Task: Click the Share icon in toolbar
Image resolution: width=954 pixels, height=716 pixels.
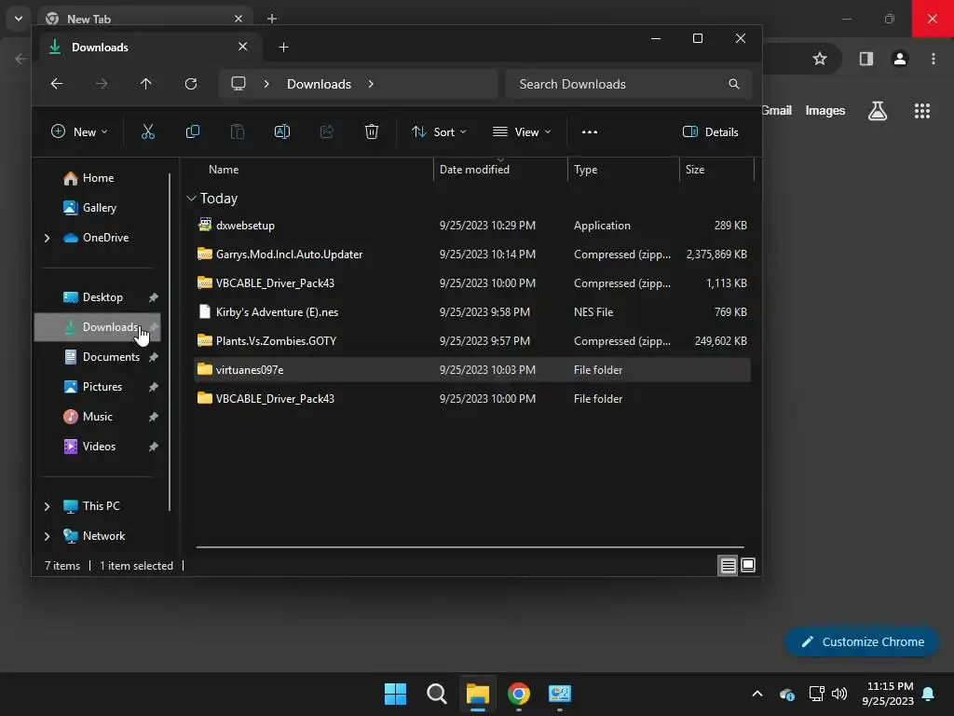Action: [327, 131]
